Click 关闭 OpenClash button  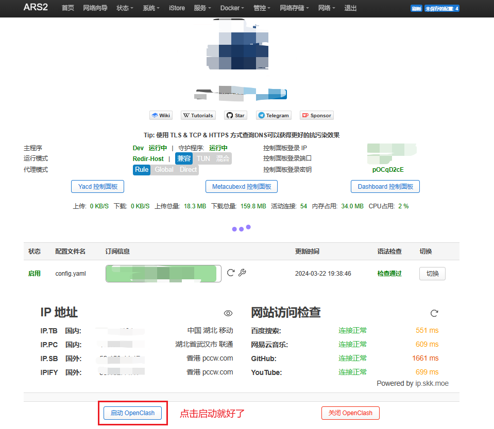350,413
